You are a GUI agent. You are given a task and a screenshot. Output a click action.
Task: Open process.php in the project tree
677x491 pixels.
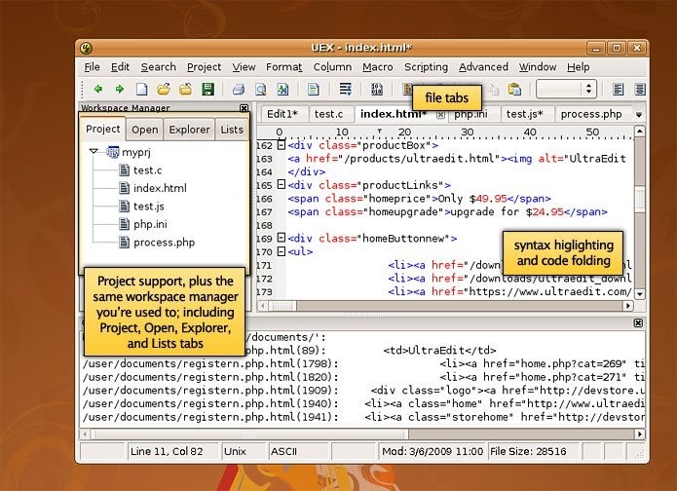[x=164, y=243]
